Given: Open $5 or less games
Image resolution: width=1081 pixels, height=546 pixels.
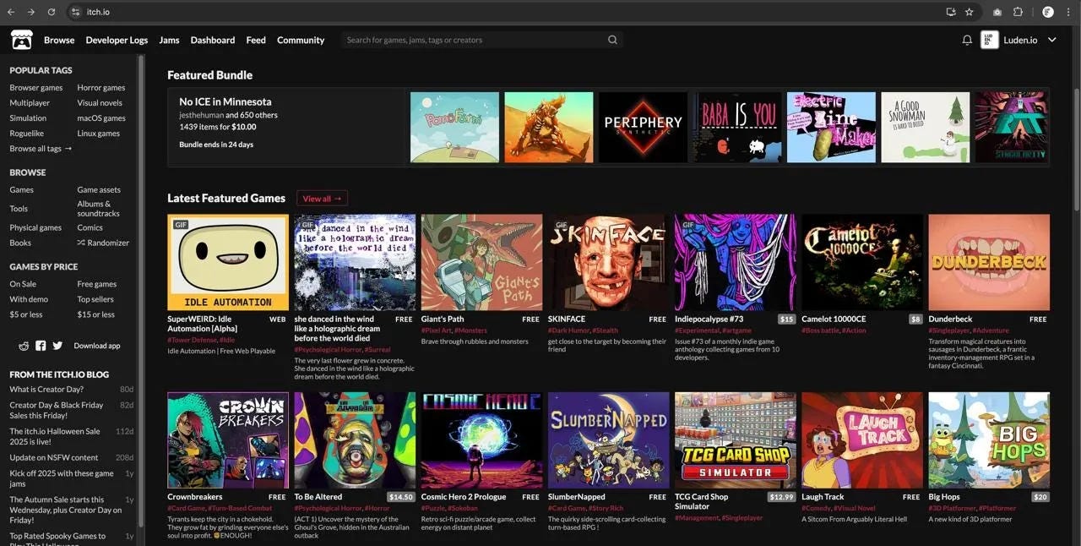Looking at the screenshot, I should pyautogui.click(x=26, y=314).
